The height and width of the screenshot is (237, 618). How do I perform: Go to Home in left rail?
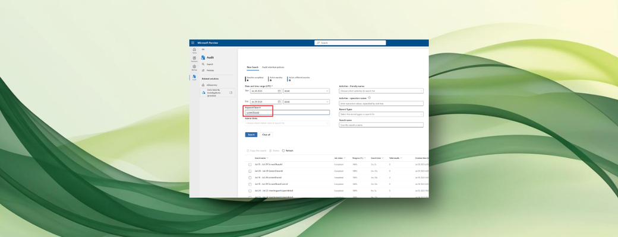tap(194, 50)
